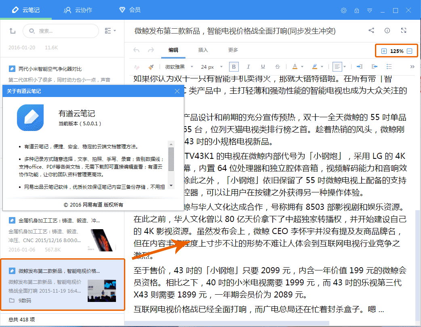Decrease zoom with the minus button
Screen dimensions: 421x327
tap(409, 51)
